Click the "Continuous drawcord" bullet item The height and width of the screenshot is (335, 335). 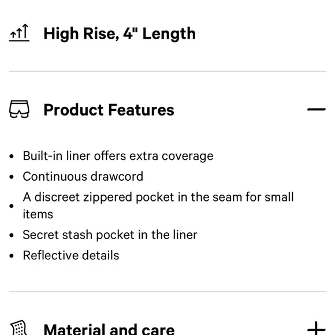(83, 177)
